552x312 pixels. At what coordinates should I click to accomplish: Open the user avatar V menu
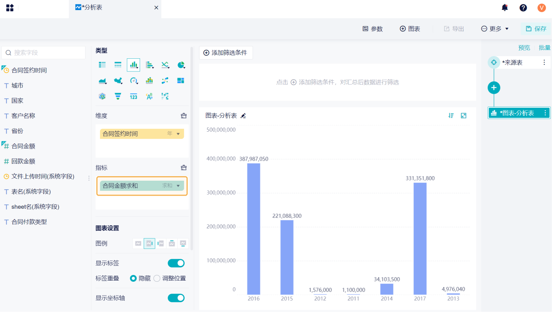point(542,7)
